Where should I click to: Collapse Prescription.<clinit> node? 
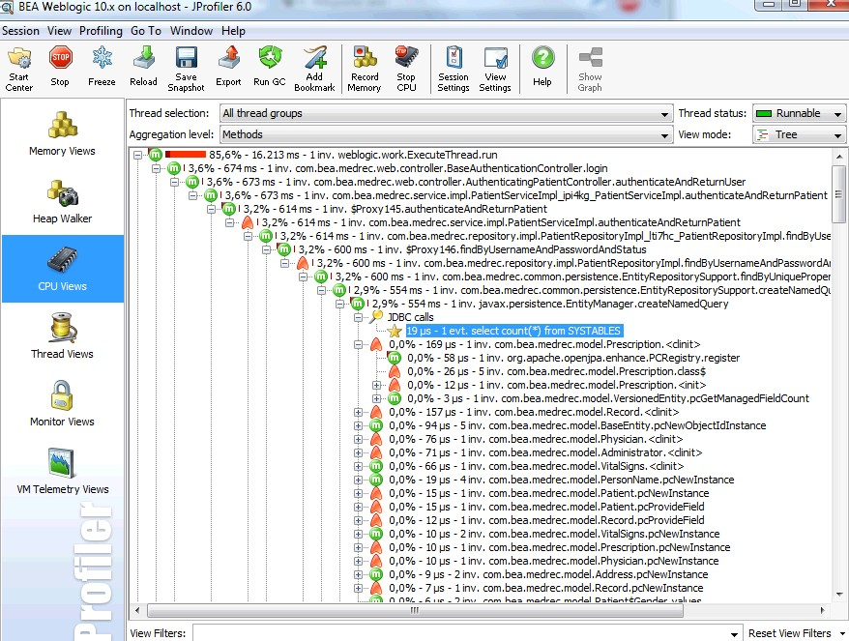click(358, 344)
